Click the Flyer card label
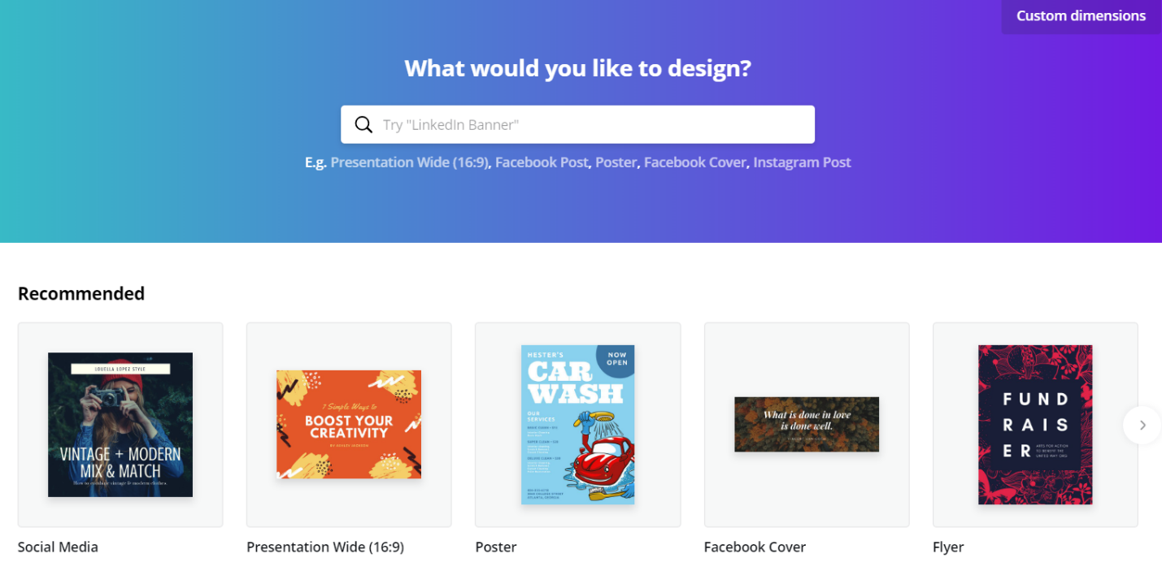The width and height of the screenshot is (1162, 571). coord(948,547)
